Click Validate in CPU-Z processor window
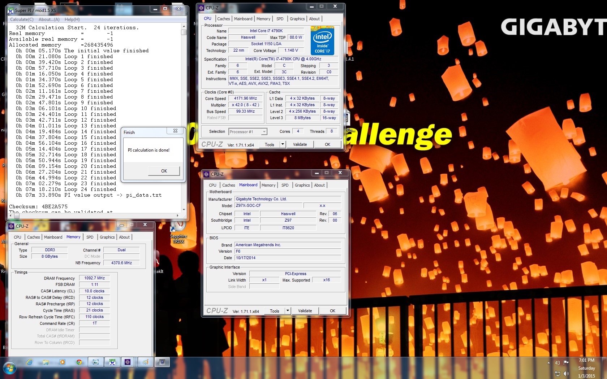The image size is (607, 379). pos(300,144)
